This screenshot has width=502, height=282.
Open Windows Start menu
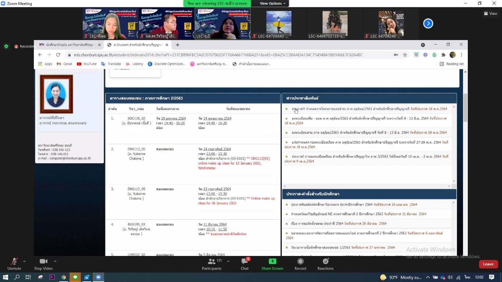6,277
